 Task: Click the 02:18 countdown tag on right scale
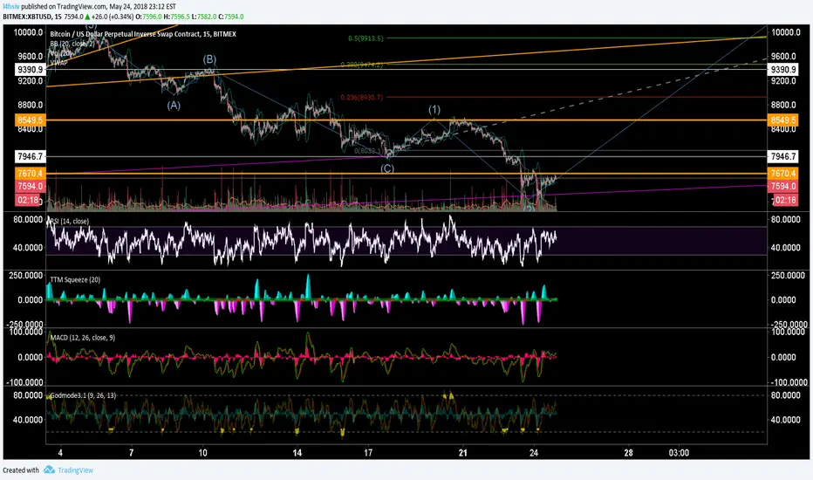point(785,201)
